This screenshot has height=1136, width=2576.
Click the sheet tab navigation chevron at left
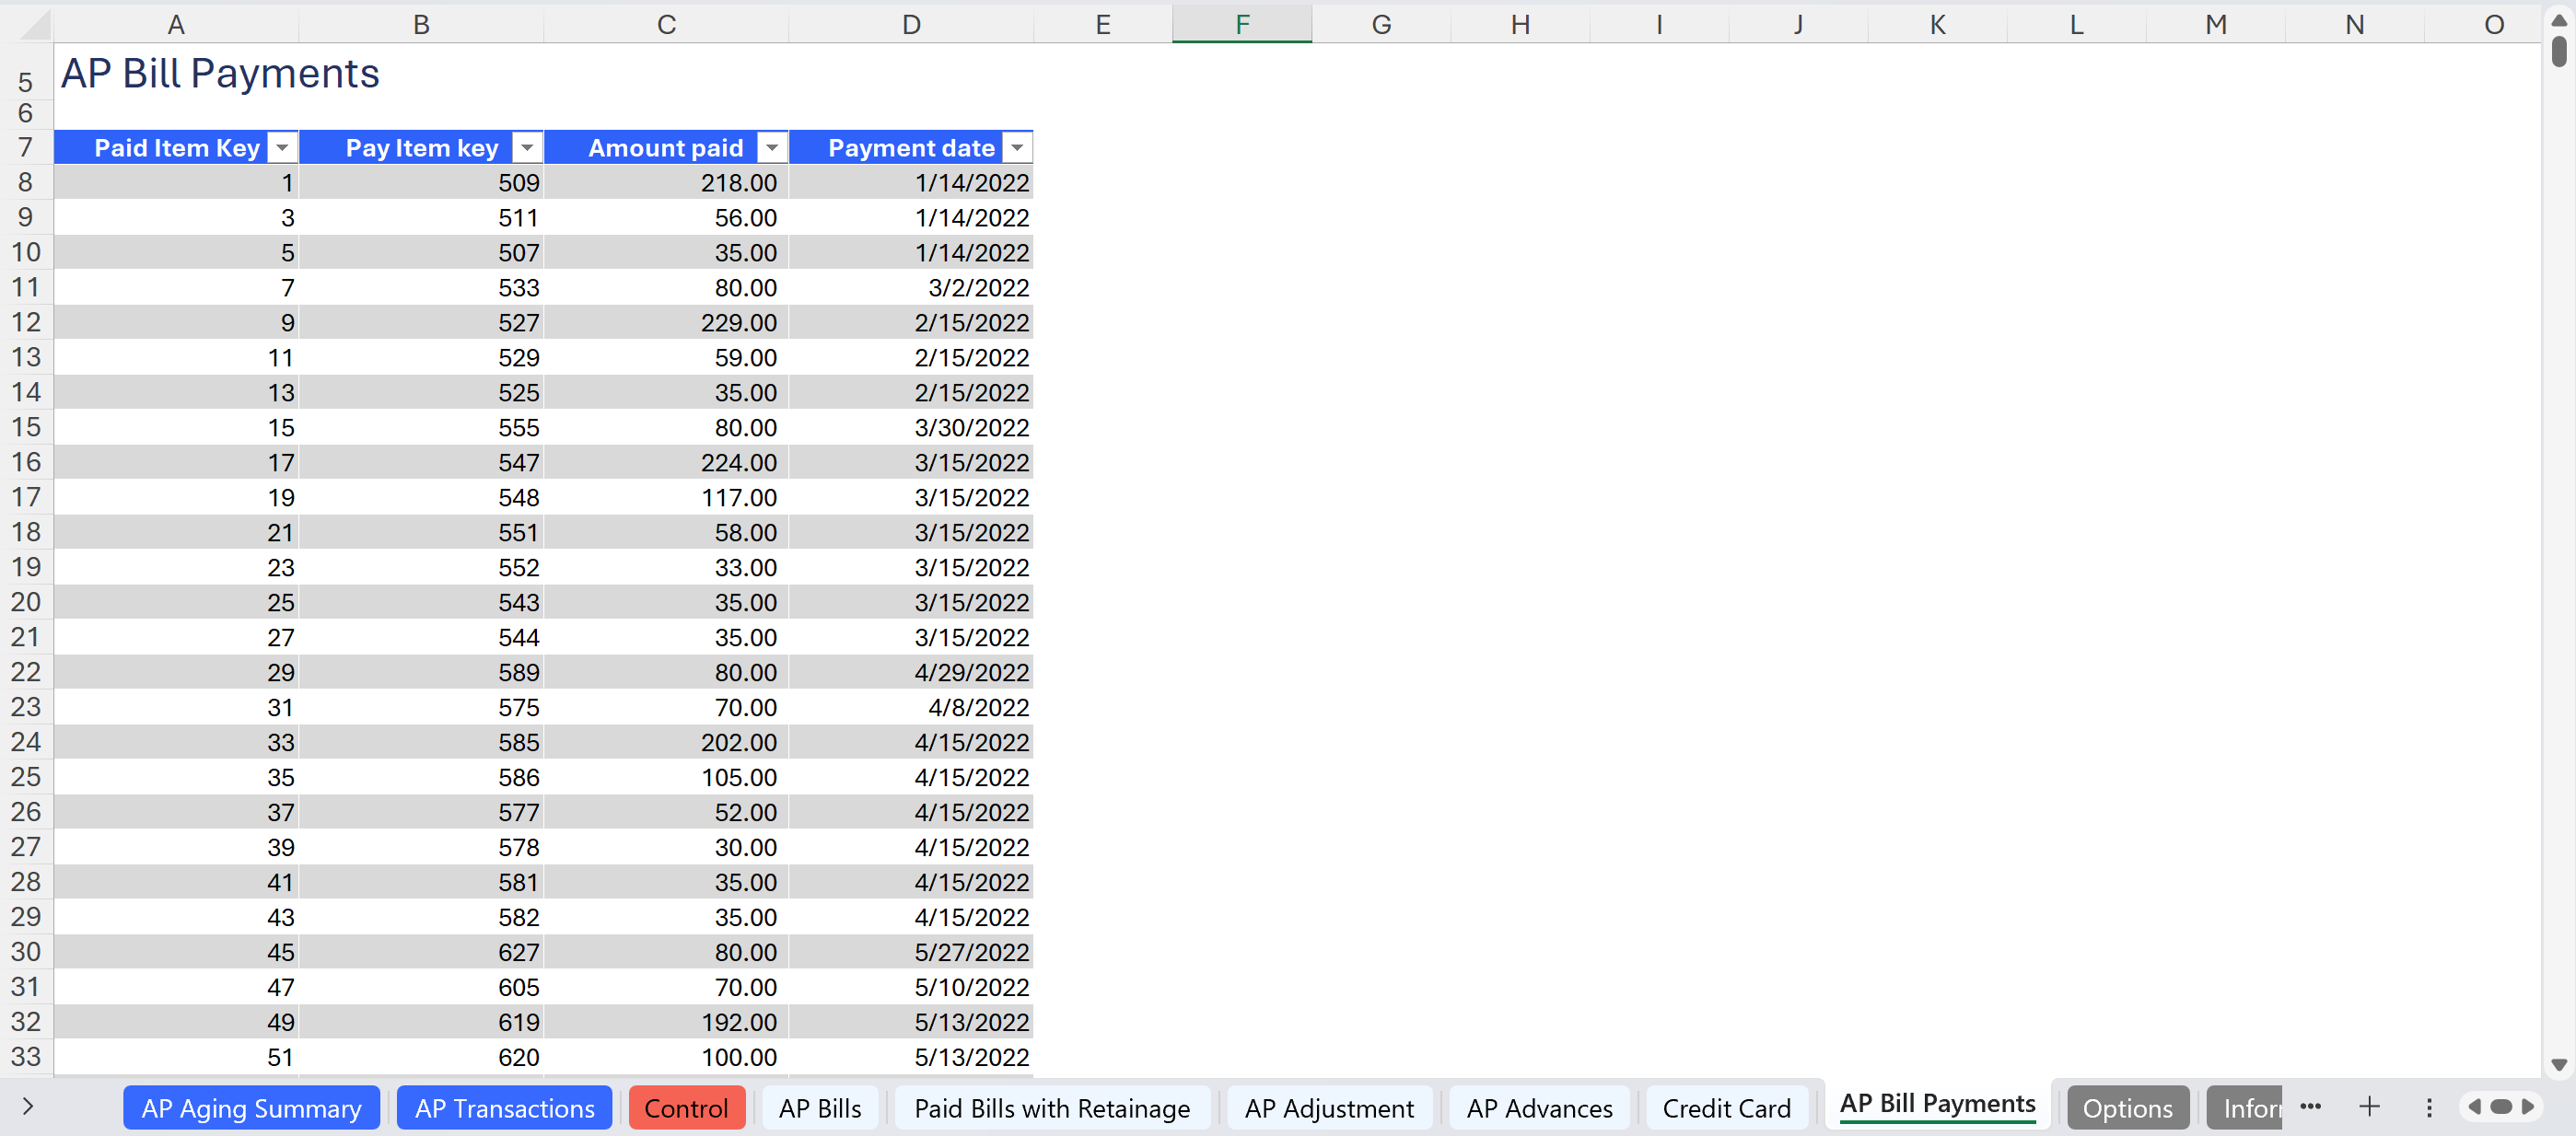(x=28, y=1106)
